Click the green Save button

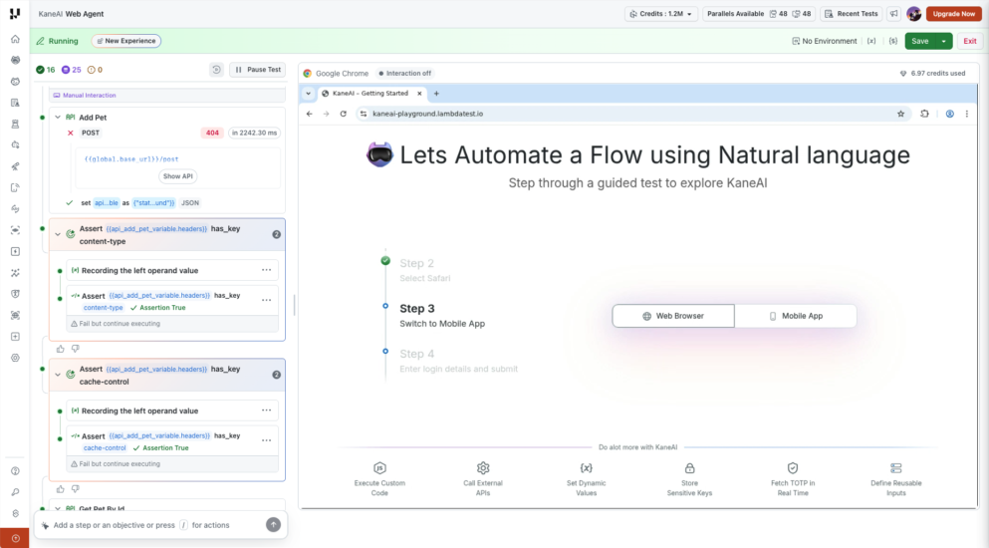coord(920,41)
